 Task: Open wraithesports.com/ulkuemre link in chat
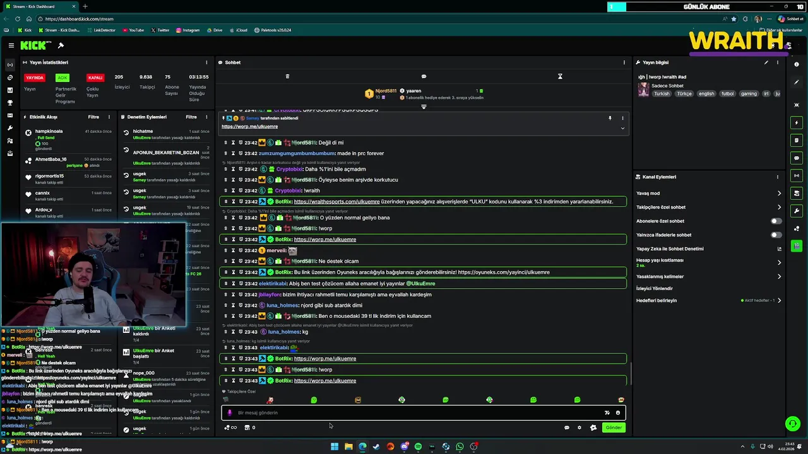click(x=336, y=202)
